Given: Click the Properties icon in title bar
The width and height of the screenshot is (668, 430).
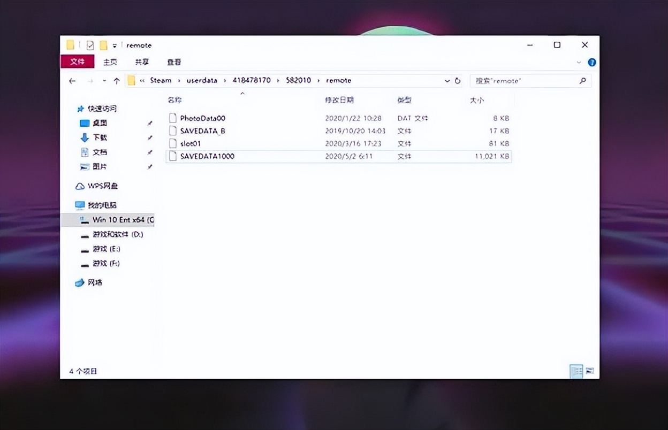Looking at the screenshot, I should coord(90,45).
